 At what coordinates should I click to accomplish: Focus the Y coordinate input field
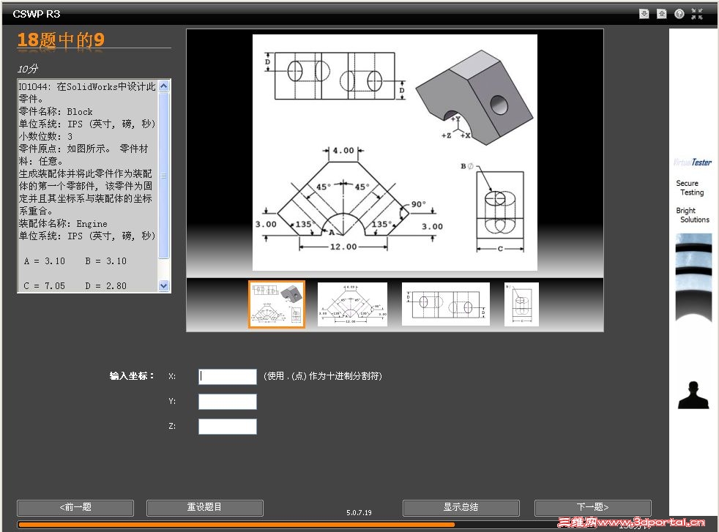click(x=228, y=402)
